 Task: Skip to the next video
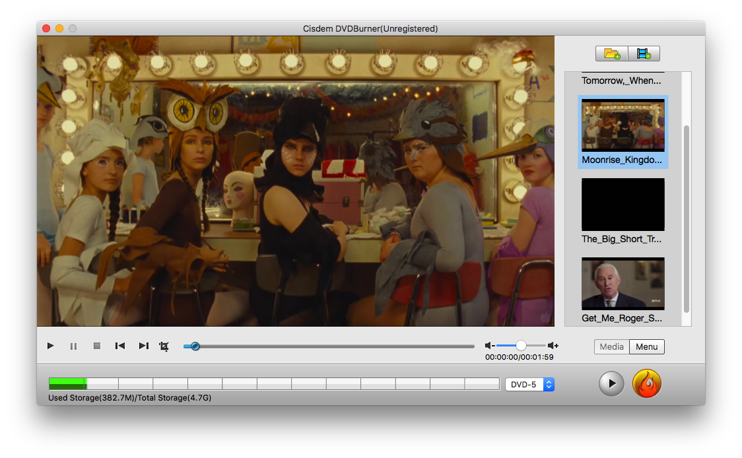coord(143,346)
